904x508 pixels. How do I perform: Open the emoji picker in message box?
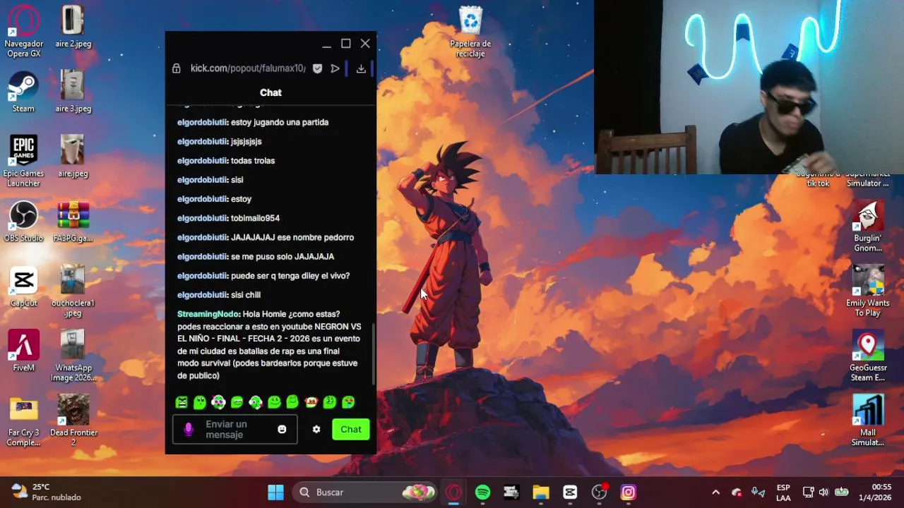282,429
